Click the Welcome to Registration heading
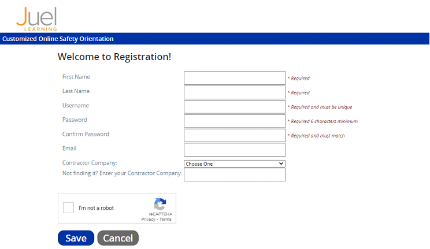 pyautogui.click(x=114, y=57)
